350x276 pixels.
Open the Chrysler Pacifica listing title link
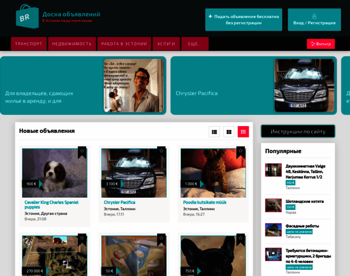click(119, 202)
